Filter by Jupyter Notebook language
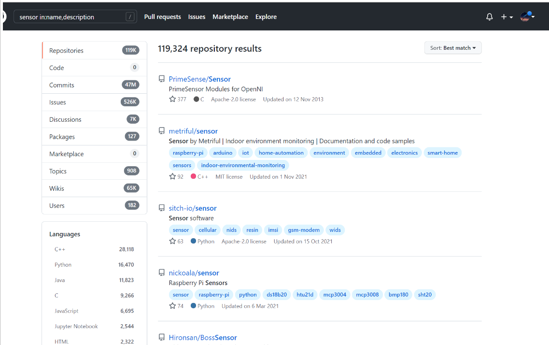Screen dimensions: 549x345 [x=94, y=327]
